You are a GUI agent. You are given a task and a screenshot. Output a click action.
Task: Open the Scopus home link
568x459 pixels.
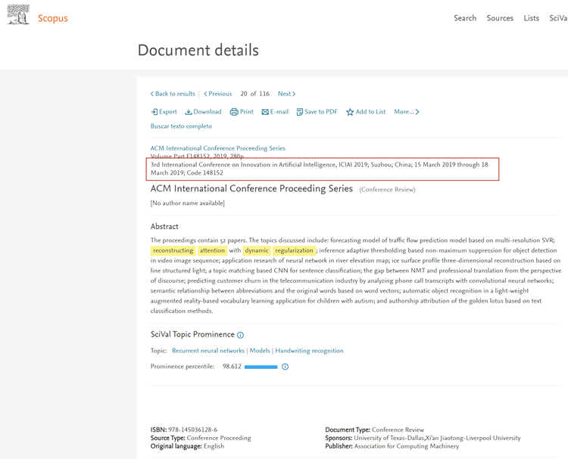(x=53, y=18)
